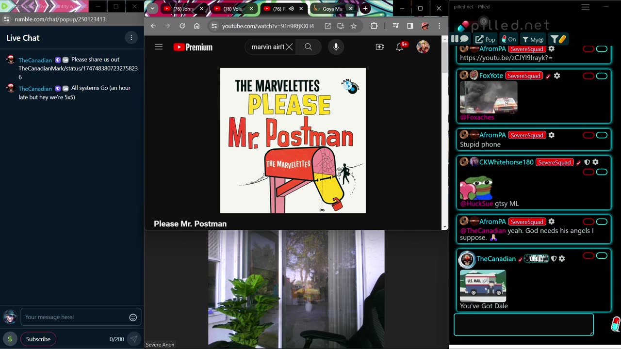Open the Chrome extensions puzzle icon
The image size is (621, 349).
click(x=374, y=26)
